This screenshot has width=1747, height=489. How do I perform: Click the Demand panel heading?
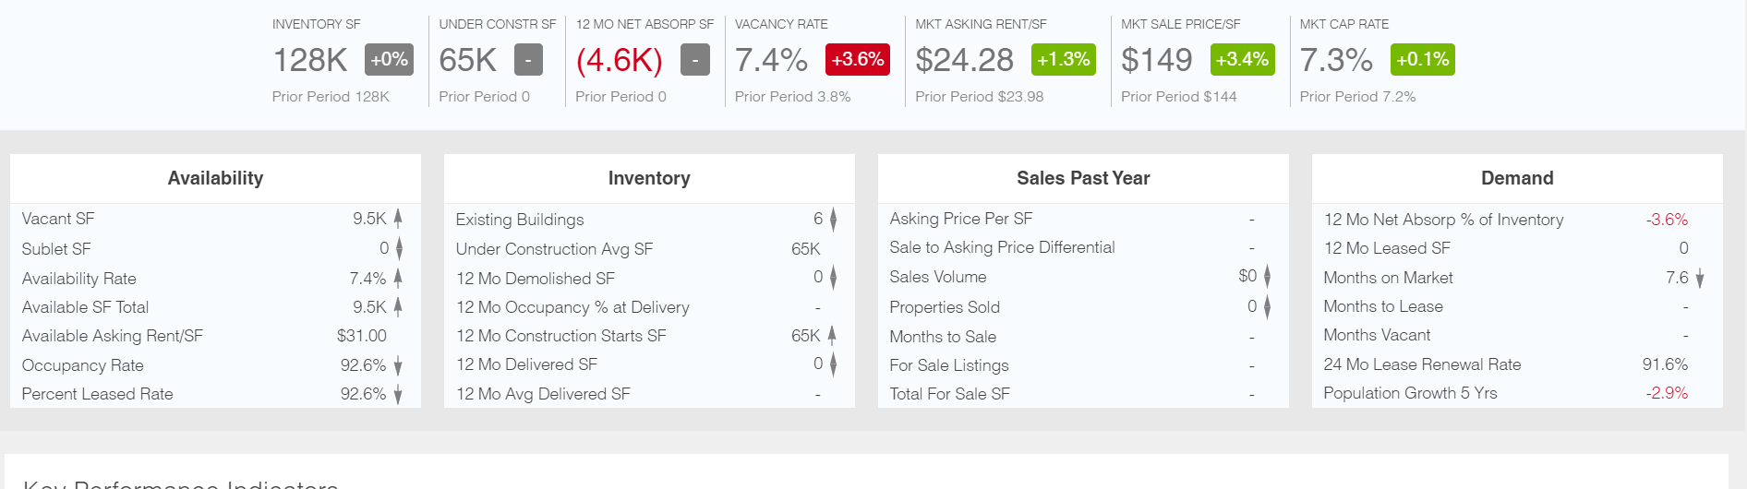(1517, 178)
